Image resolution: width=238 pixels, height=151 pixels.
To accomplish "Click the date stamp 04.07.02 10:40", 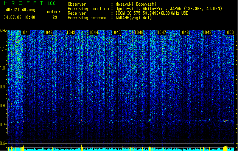I will coord(19,17).
